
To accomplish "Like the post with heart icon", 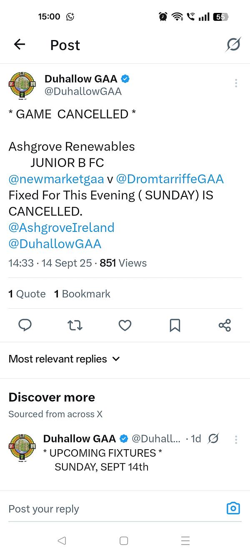I will tap(125, 325).
